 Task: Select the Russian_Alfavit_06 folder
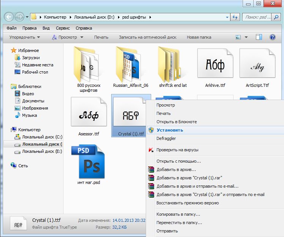click(130, 67)
